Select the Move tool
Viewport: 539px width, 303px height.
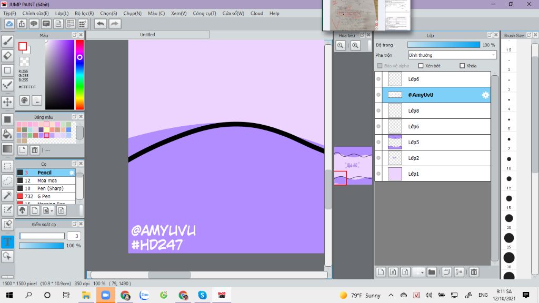[x=7, y=102]
